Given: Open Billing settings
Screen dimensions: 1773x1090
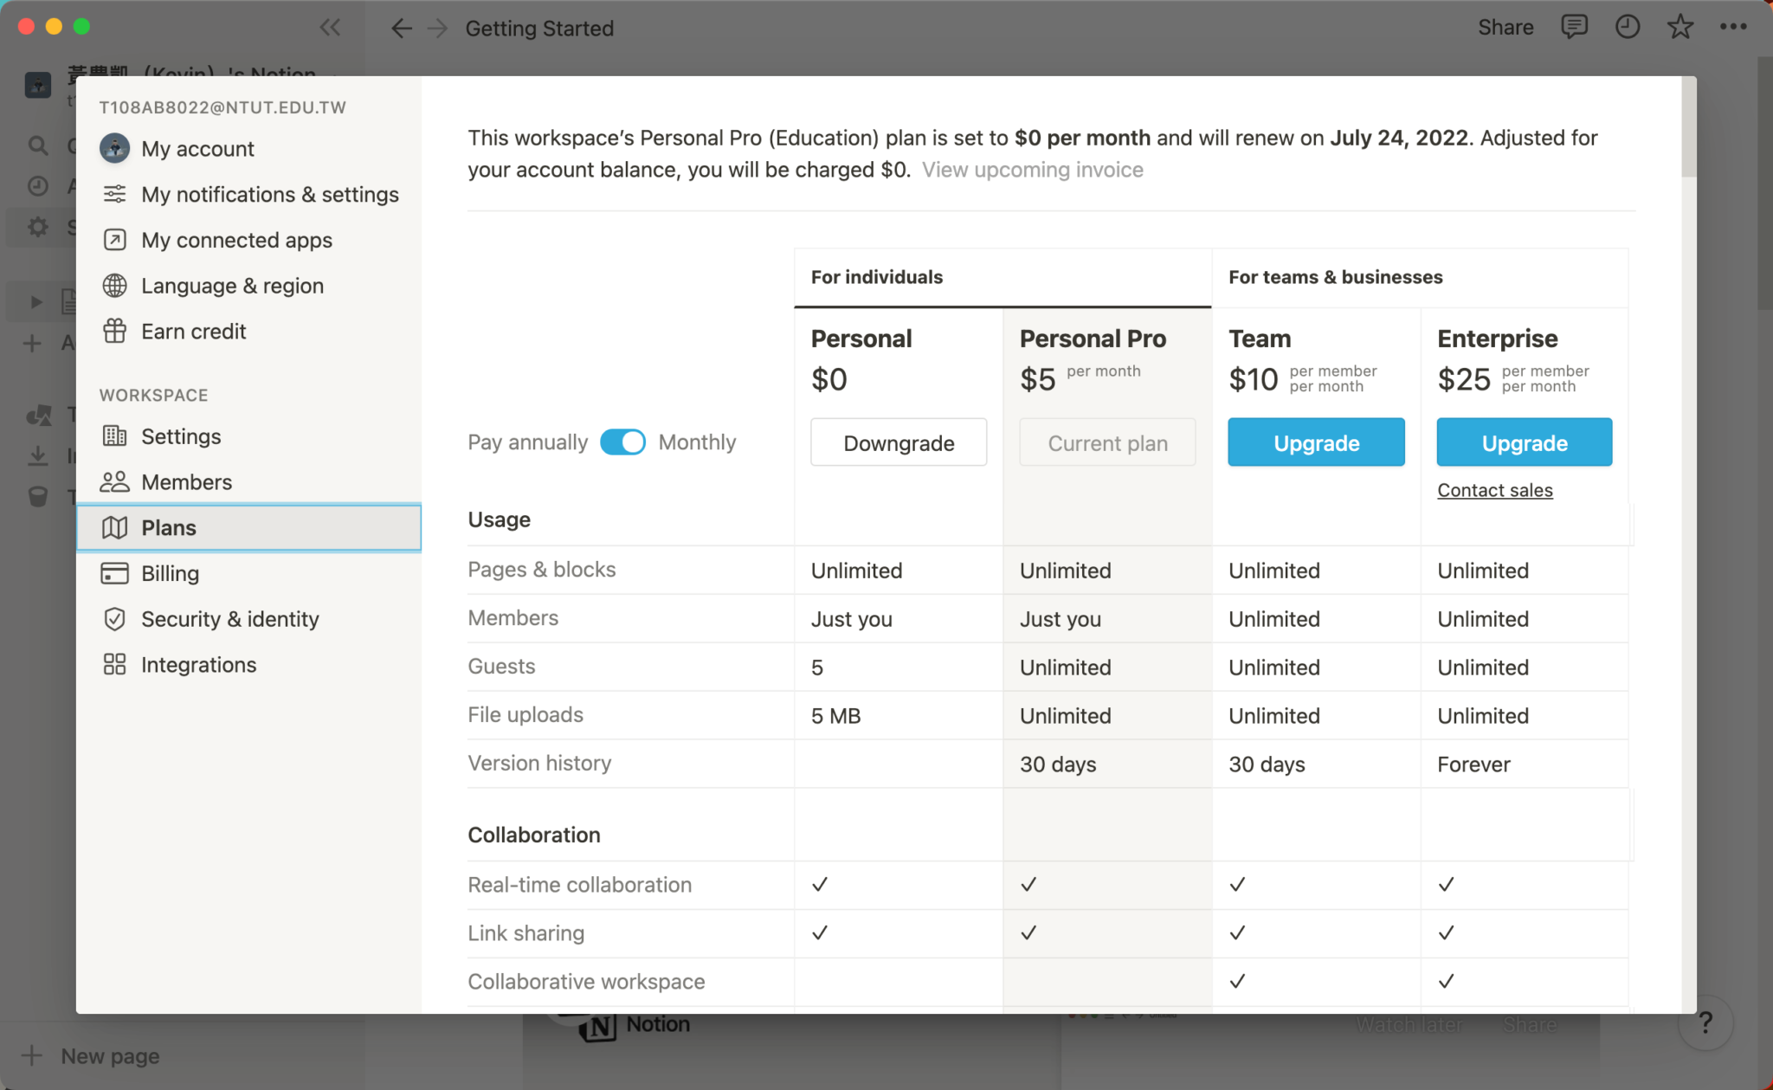Looking at the screenshot, I should click(170, 573).
